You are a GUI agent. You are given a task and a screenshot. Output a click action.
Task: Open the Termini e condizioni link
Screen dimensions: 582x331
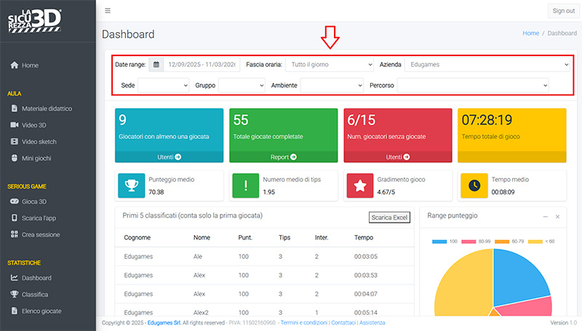[304, 322]
